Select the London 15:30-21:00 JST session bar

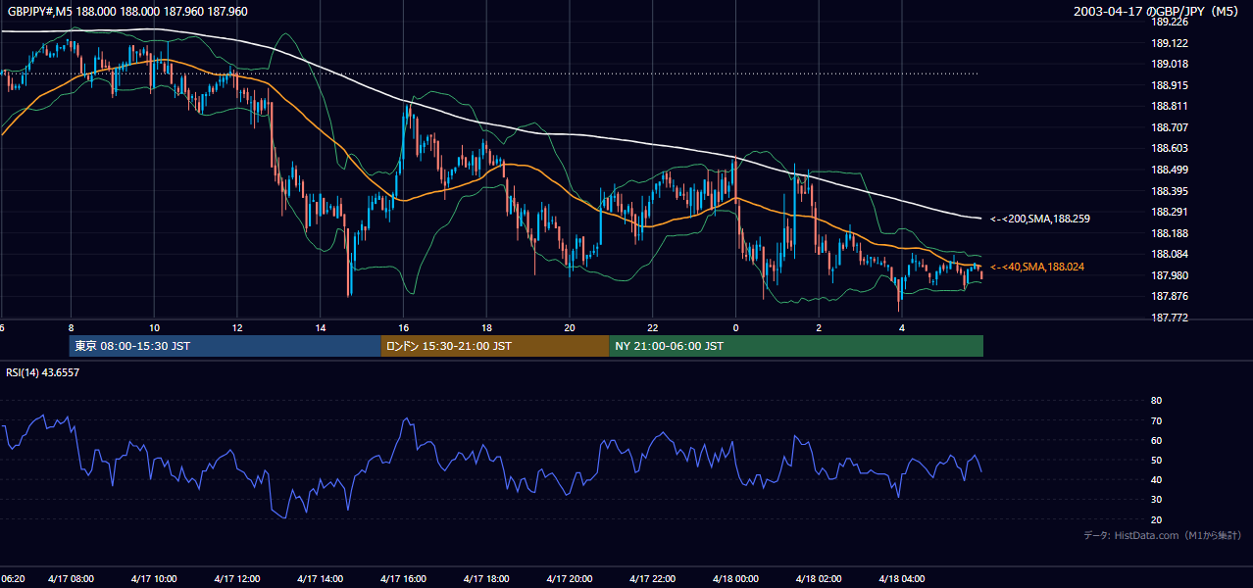coord(495,346)
